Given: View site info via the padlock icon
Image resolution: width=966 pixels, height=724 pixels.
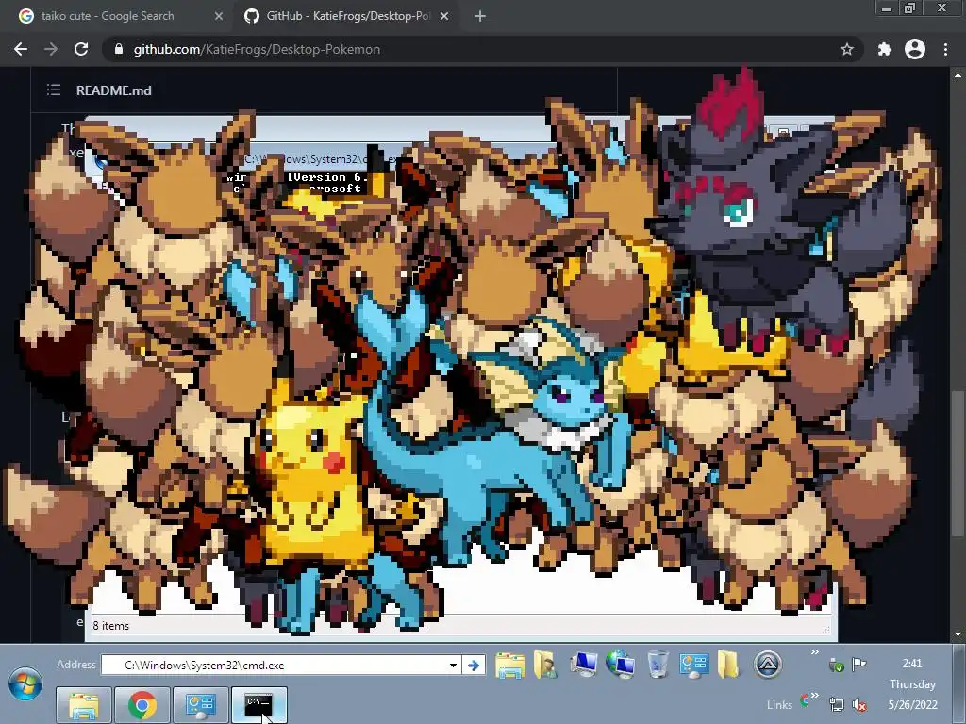Looking at the screenshot, I should click(119, 49).
